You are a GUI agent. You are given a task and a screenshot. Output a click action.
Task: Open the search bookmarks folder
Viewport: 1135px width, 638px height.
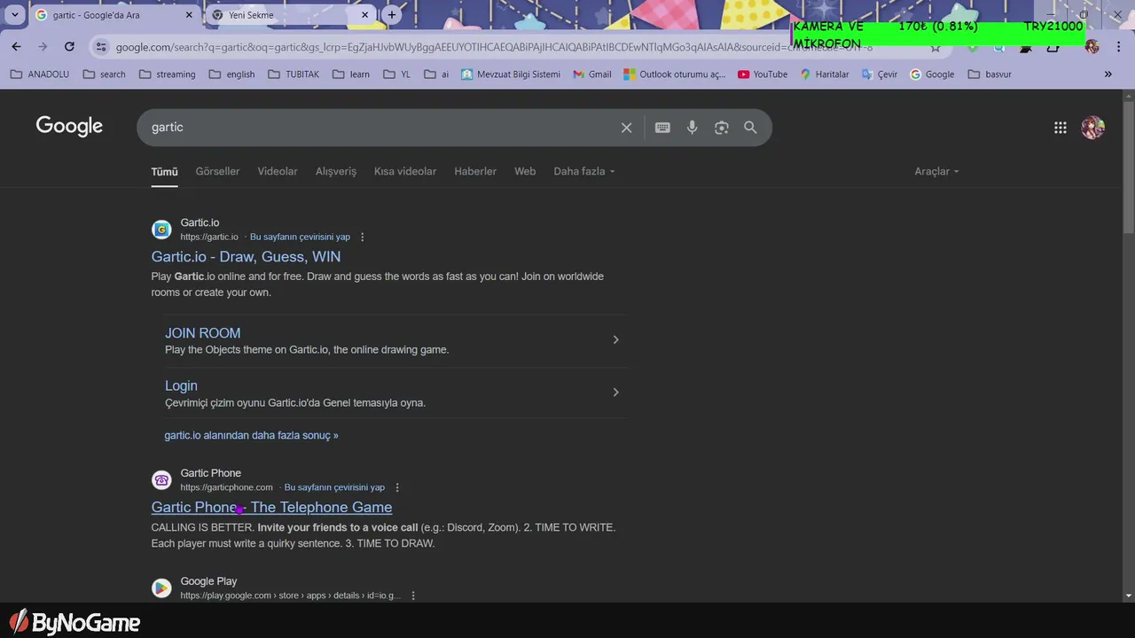click(104, 74)
